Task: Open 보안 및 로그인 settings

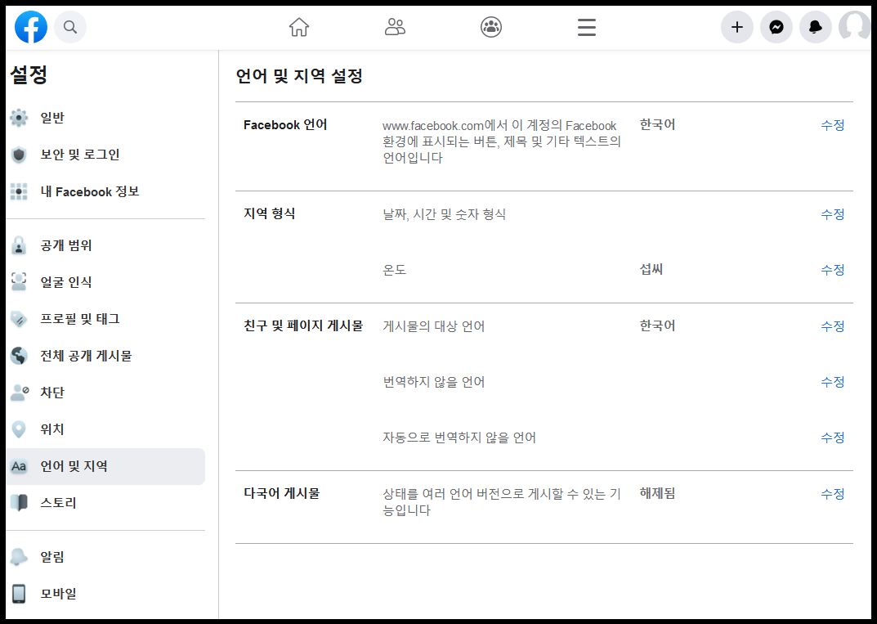Action: [x=80, y=155]
